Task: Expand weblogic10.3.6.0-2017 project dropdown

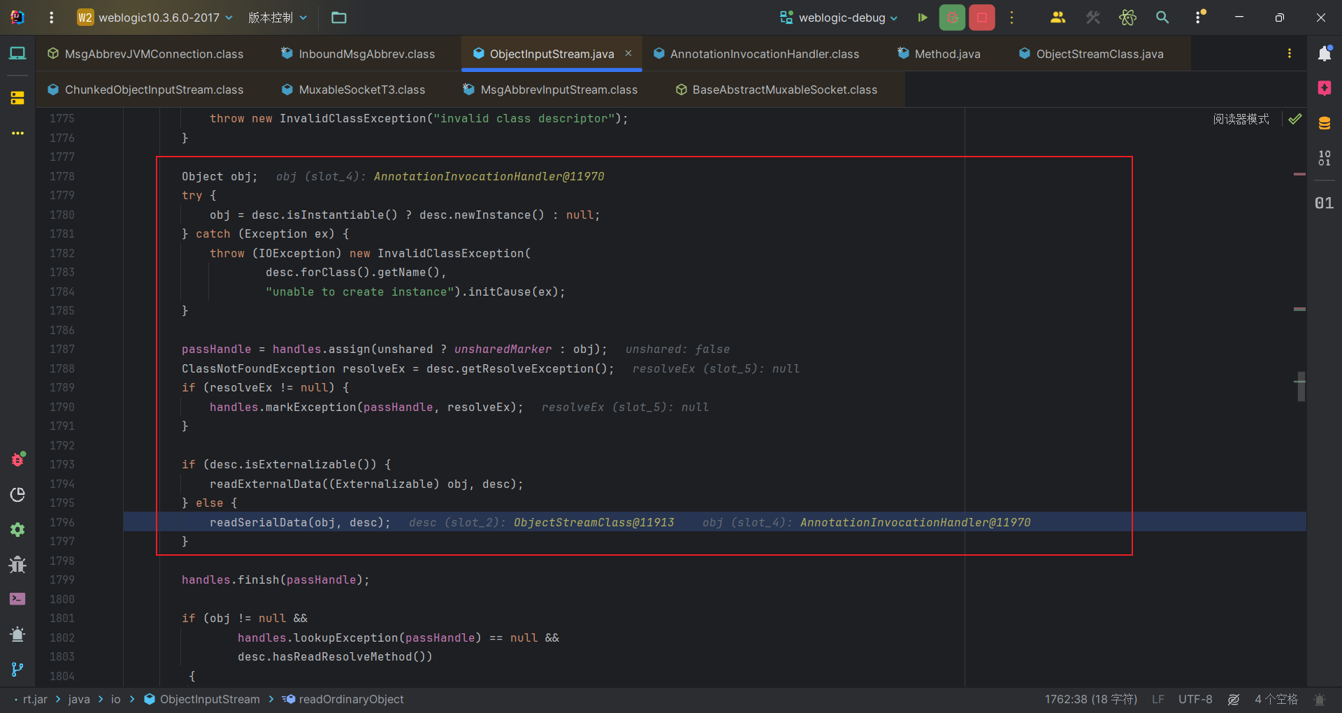Action: coord(155,17)
